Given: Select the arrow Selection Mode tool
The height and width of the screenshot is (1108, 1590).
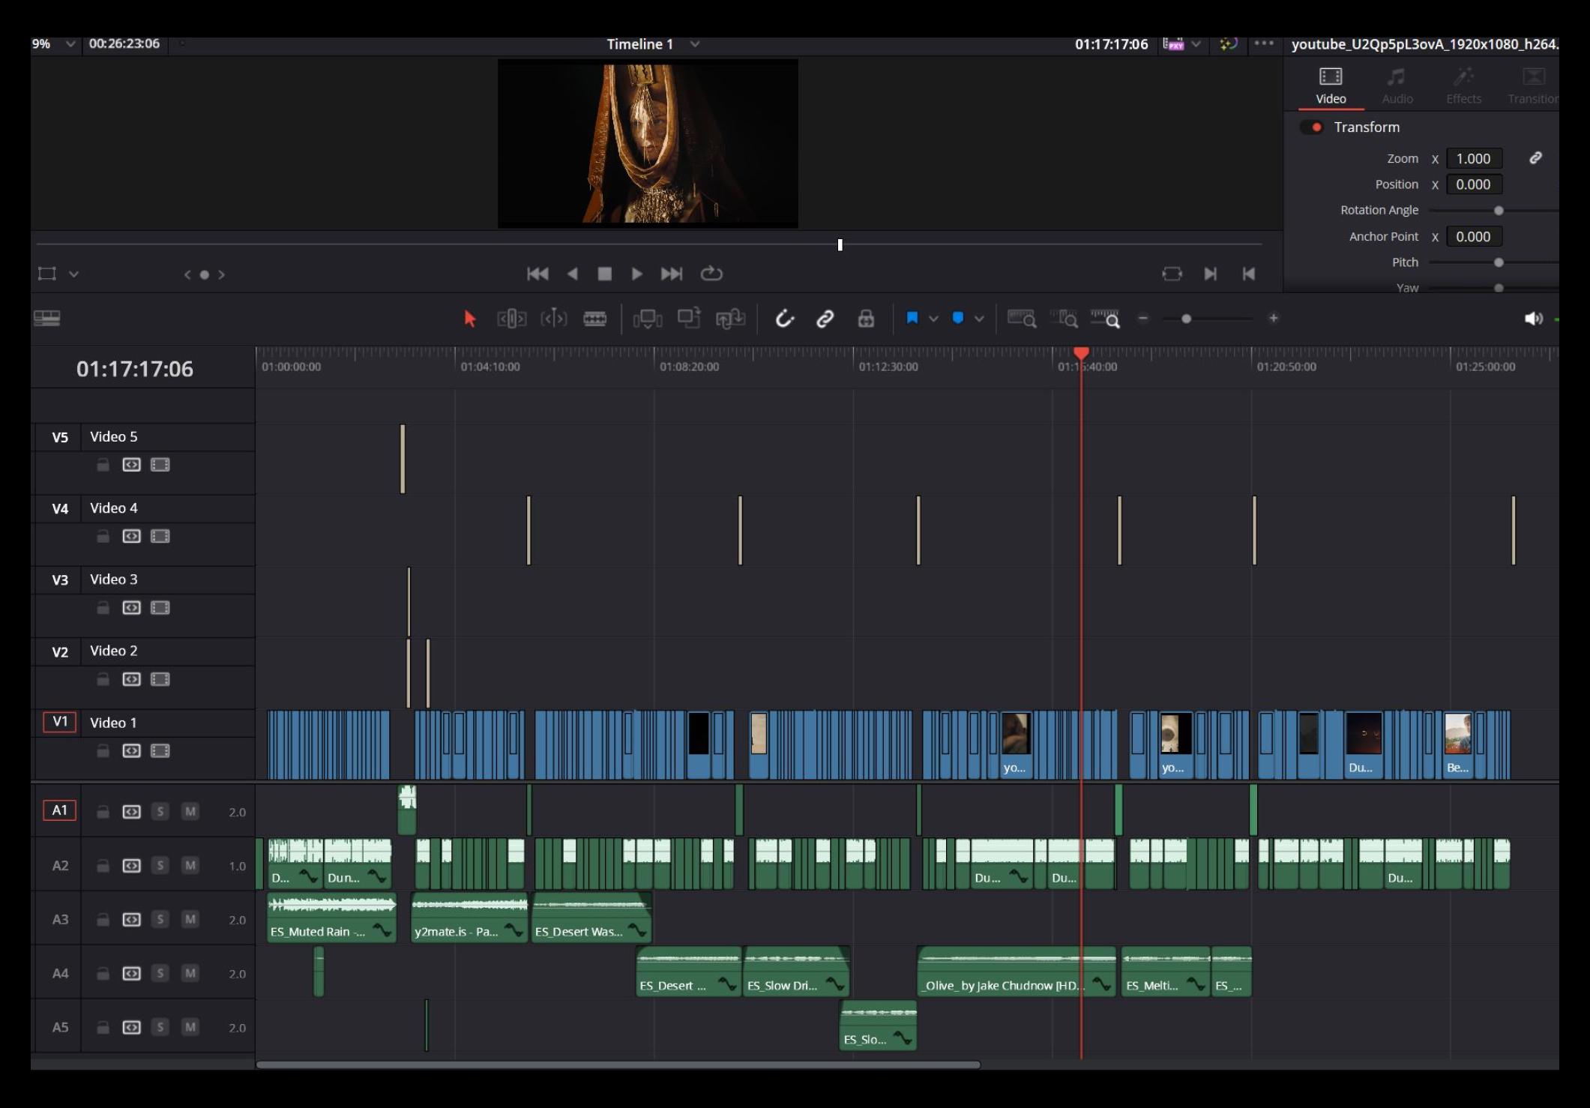Looking at the screenshot, I should pyautogui.click(x=470, y=319).
